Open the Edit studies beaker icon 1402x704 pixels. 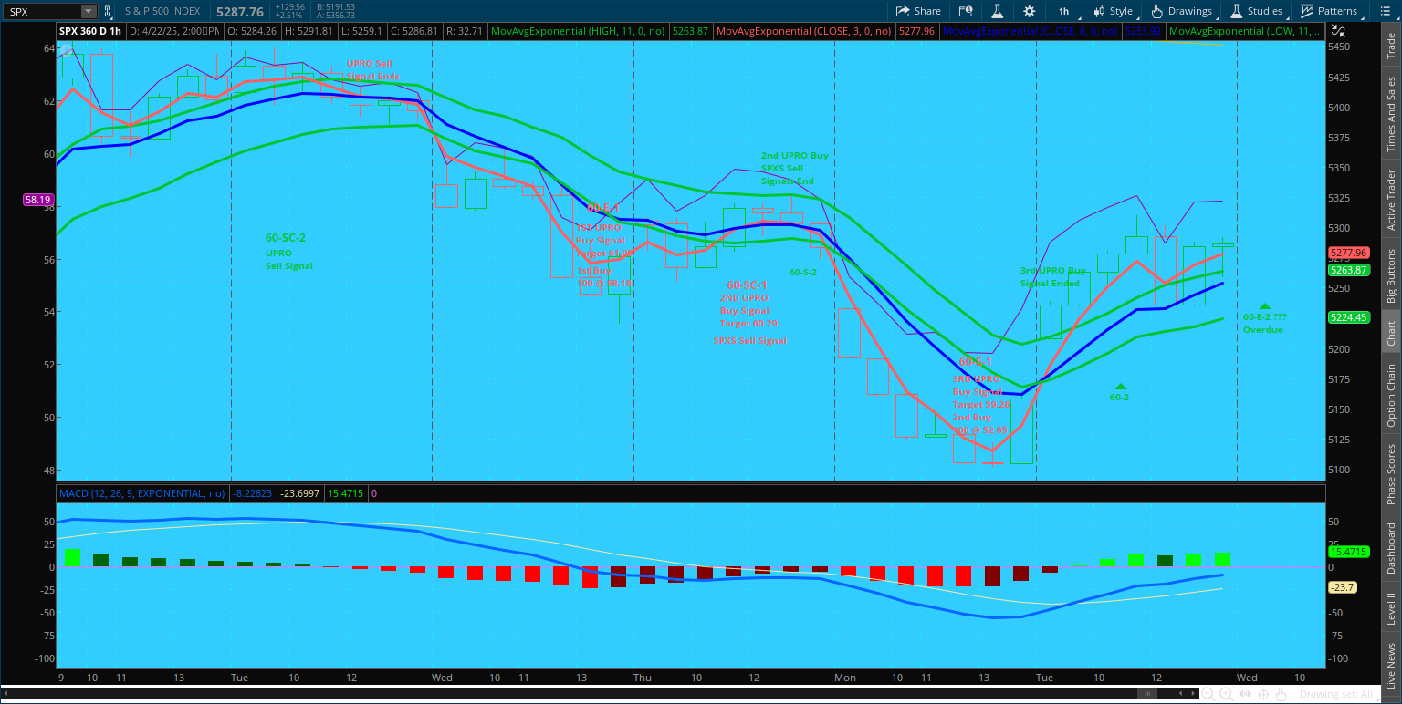click(x=998, y=11)
